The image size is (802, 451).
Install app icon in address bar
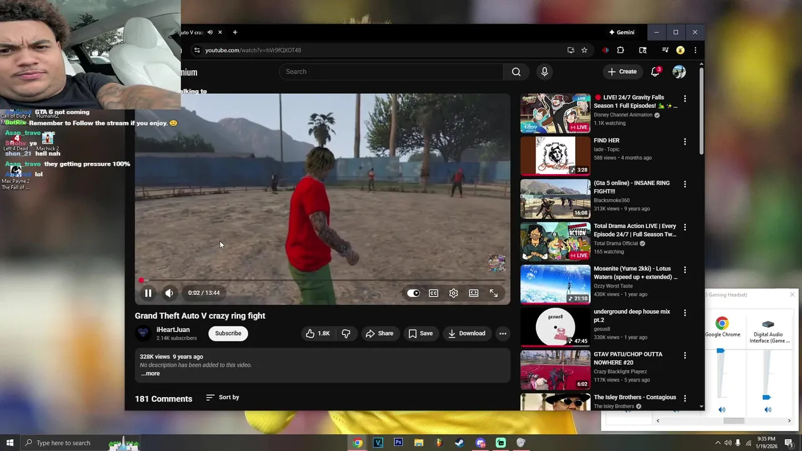pos(570,50)
